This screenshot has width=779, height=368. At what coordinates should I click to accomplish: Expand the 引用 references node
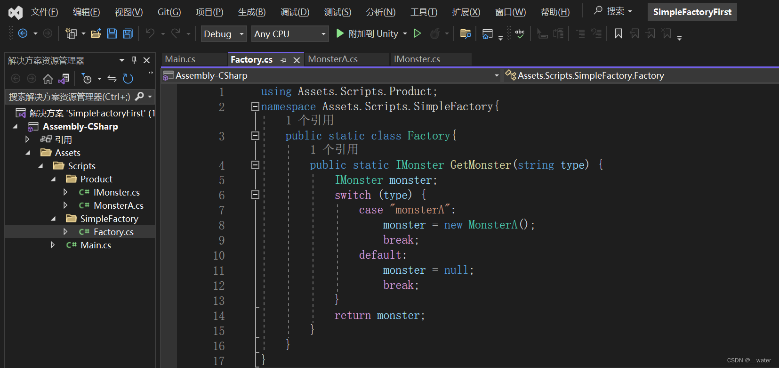tap(27, 139)
